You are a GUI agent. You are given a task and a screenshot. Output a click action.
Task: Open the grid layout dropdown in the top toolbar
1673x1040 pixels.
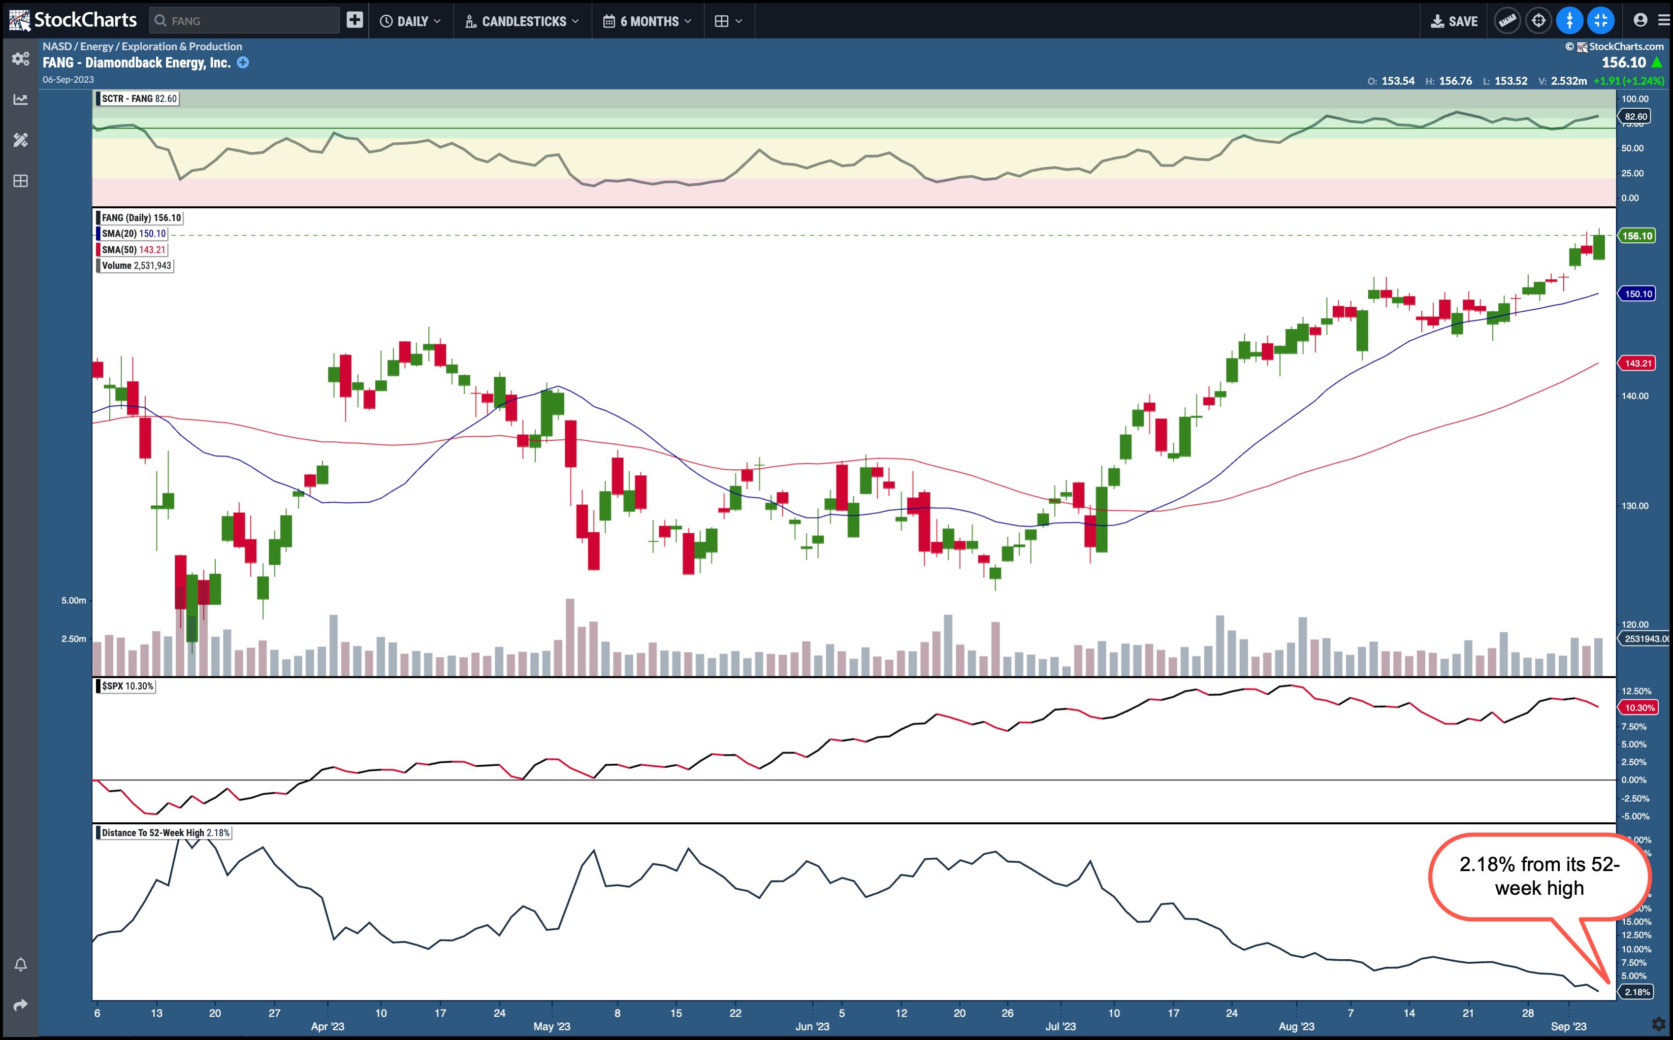[728, 21]
